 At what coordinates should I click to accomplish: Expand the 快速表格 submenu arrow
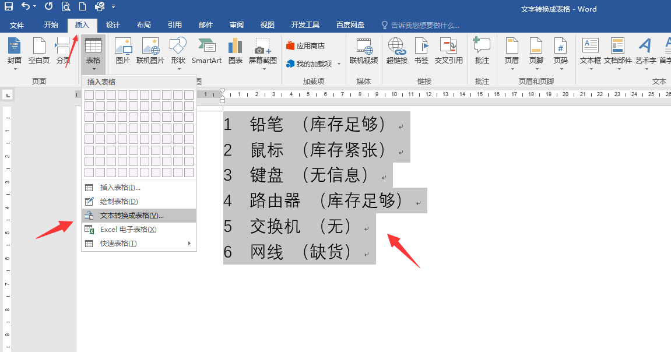pyautogui.click(x=189, y=244)
